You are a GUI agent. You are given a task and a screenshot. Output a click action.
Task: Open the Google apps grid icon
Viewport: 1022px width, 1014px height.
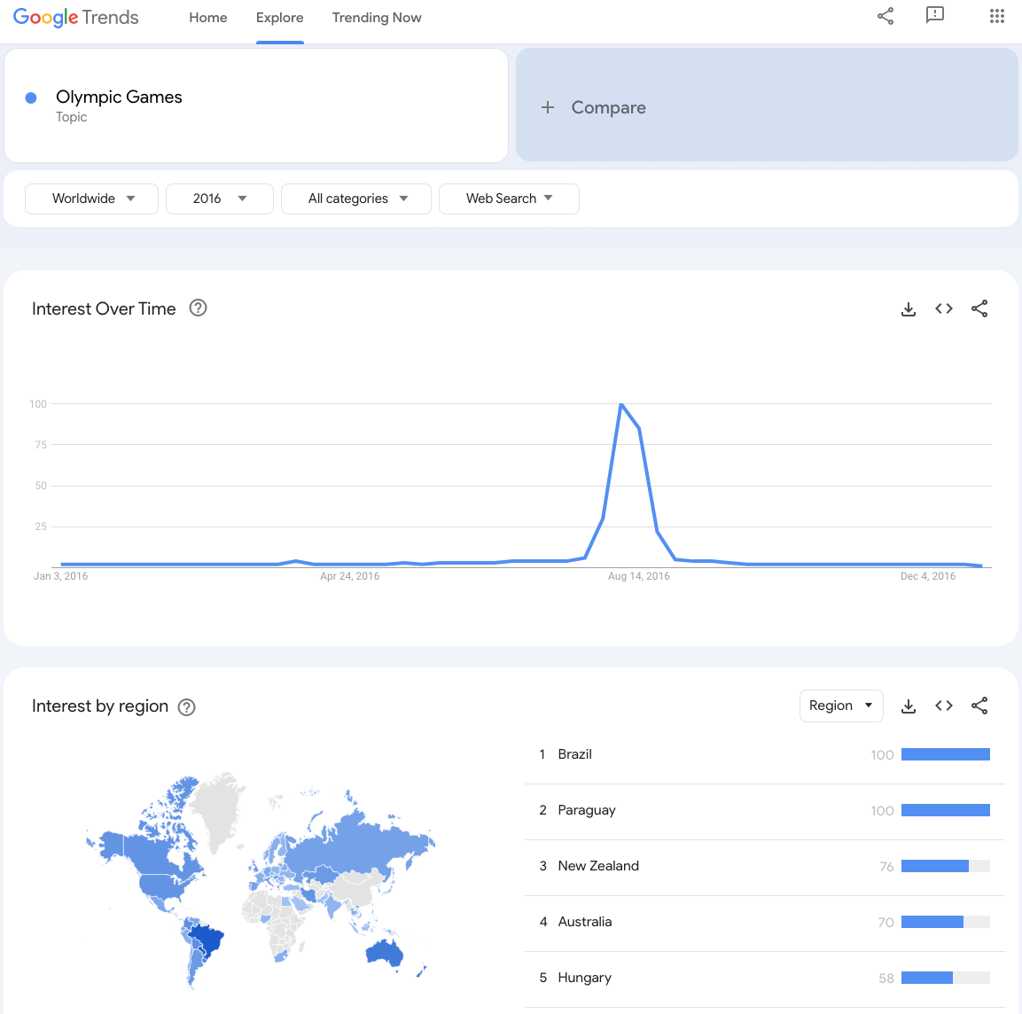(996, 16)
